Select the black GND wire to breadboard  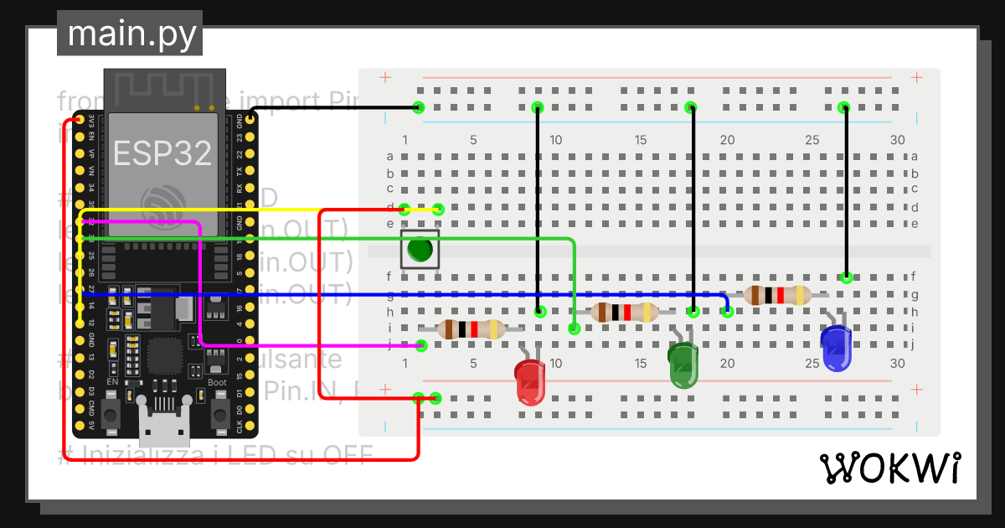[x=335, y=107]
